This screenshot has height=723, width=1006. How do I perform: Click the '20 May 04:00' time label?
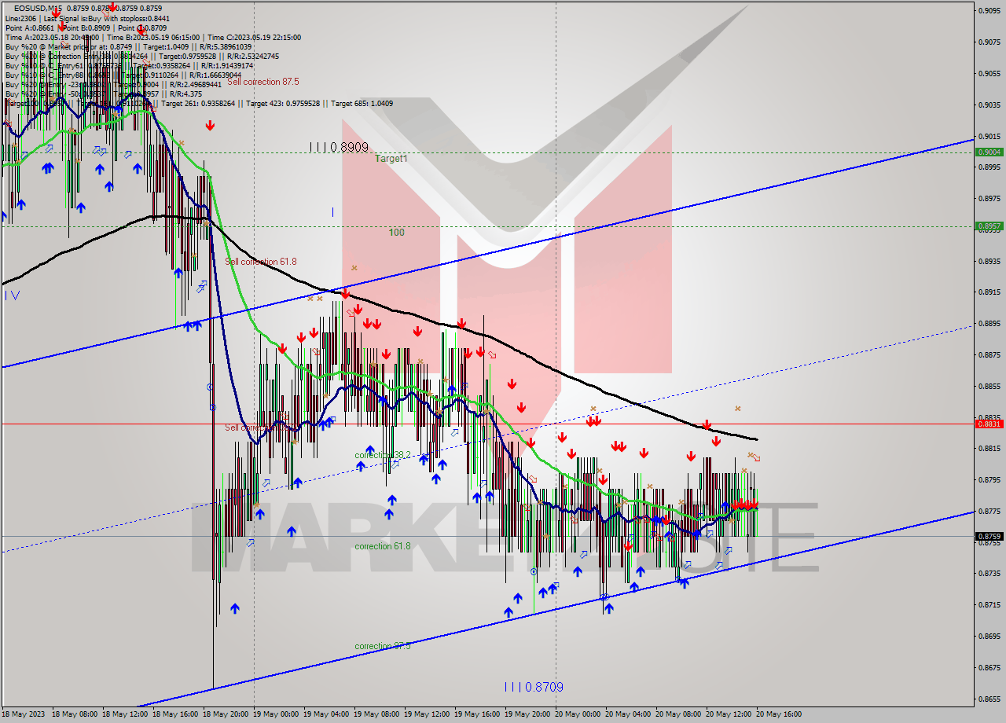(629, 714)
